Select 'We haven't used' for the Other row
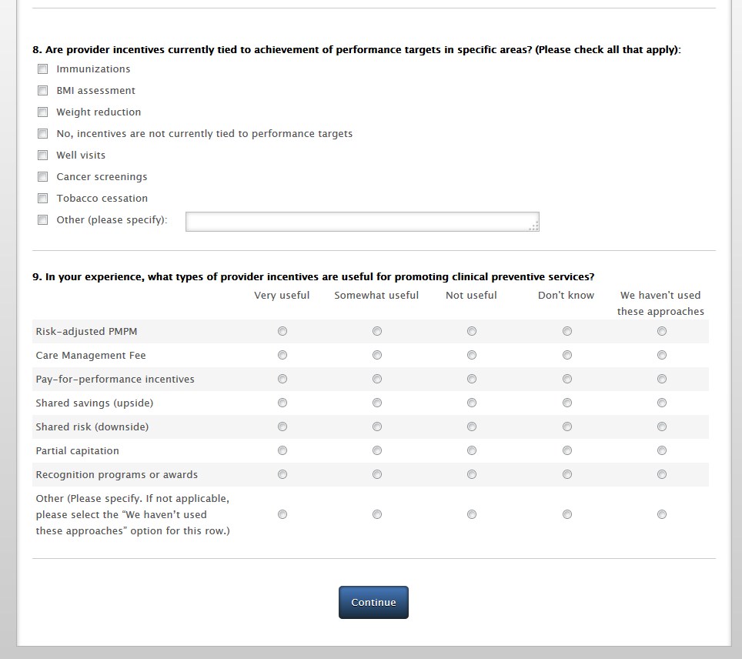742x659 pixels. 662,514
